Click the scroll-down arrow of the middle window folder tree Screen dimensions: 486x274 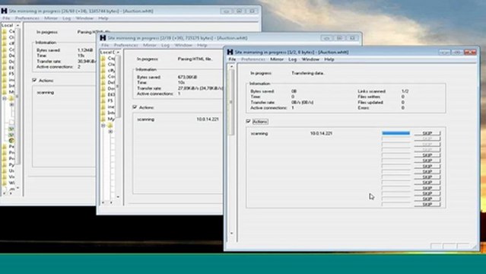coord(118,196)
